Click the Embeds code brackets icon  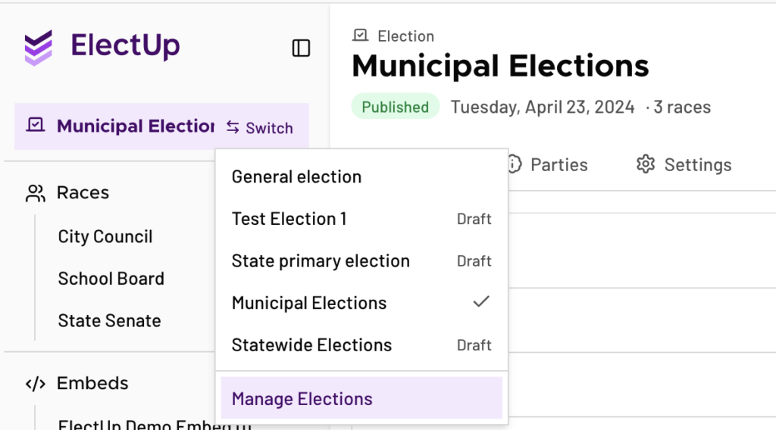pyautogui.click(x=35, y=384)
